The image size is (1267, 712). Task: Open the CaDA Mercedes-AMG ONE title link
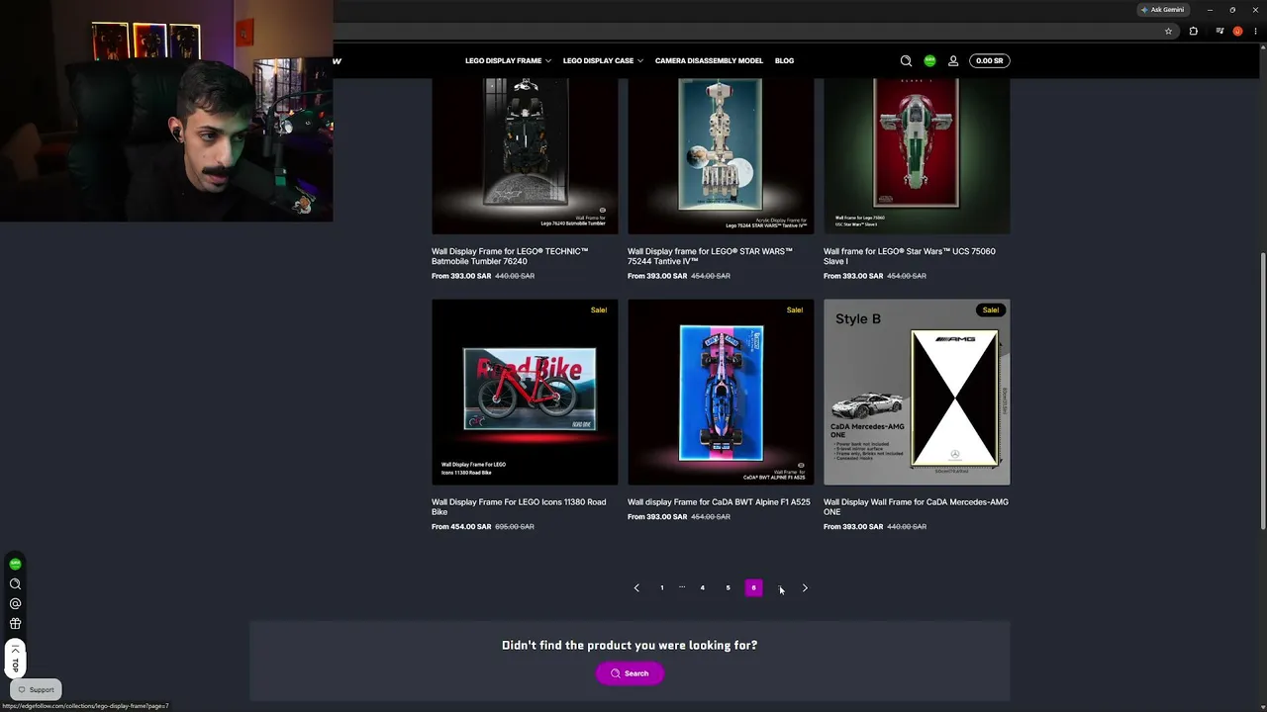click(916, 506)
